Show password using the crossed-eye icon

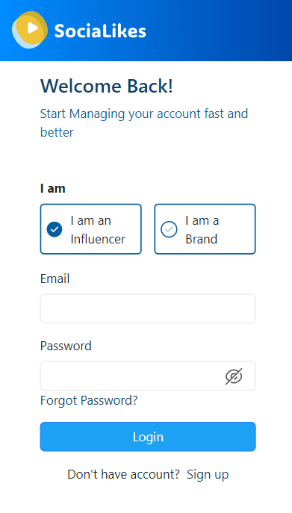click(234, 376)
